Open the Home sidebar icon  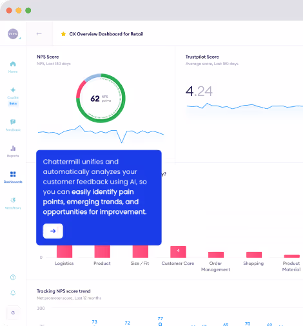pos(13,64)
